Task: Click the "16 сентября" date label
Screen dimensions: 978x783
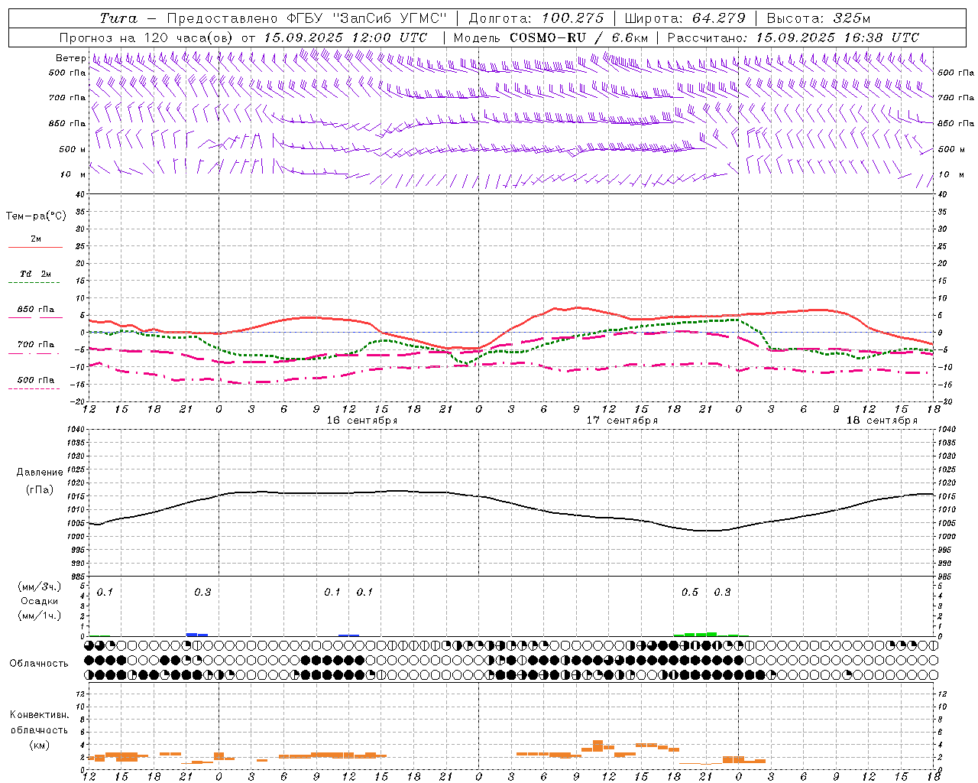Action: 362,421
